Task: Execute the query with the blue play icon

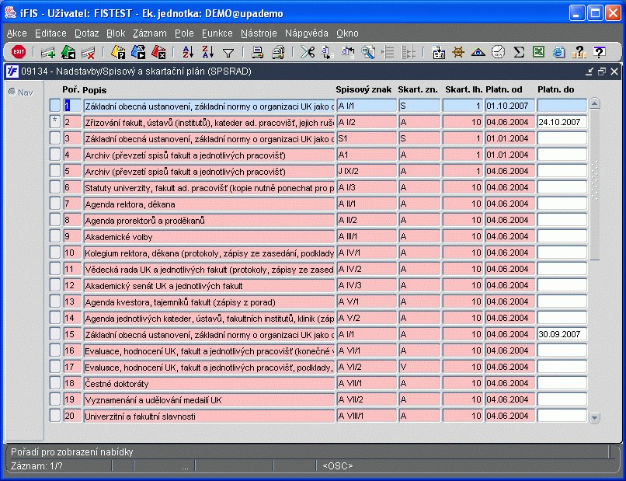Action: click(138, 52)
